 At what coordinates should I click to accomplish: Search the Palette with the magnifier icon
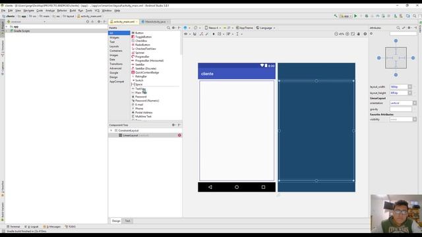(x=169, y=28)
